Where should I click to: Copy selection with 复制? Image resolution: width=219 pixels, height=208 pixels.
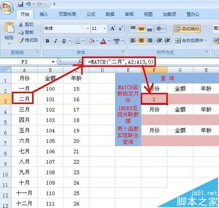[26, 32]
